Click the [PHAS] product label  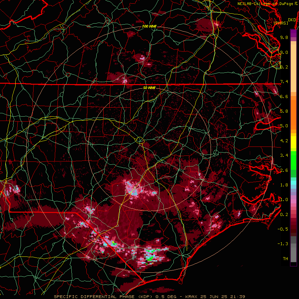(281, 23)
